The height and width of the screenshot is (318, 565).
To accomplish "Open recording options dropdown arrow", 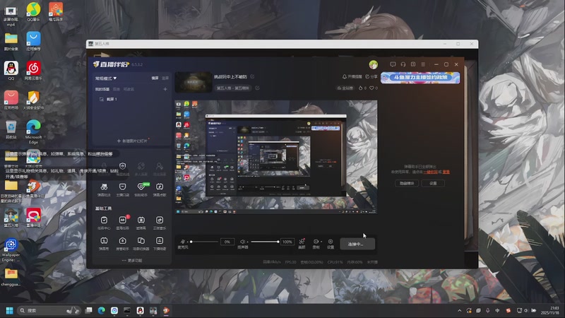I will (x=321, y=242).
